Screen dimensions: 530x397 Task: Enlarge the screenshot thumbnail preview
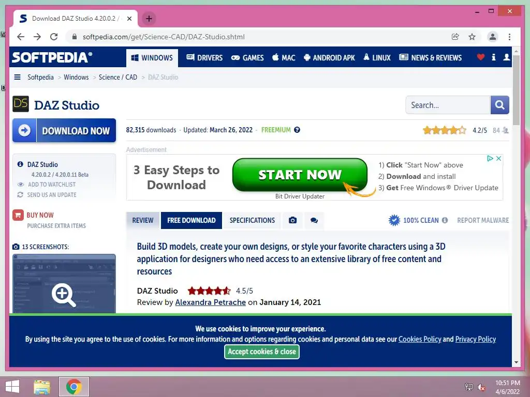[x=64, y=284]
